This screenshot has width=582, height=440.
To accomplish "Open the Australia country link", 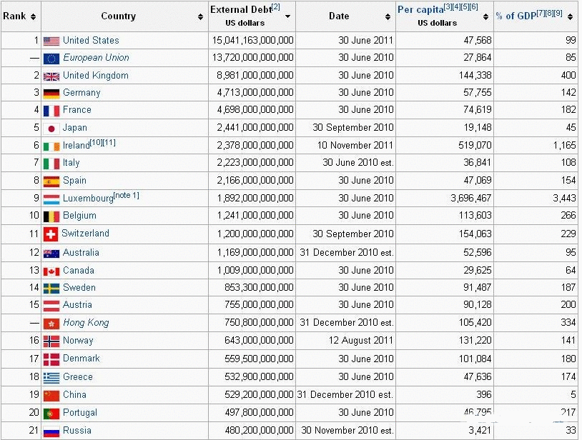I will (x=81, y=253).
